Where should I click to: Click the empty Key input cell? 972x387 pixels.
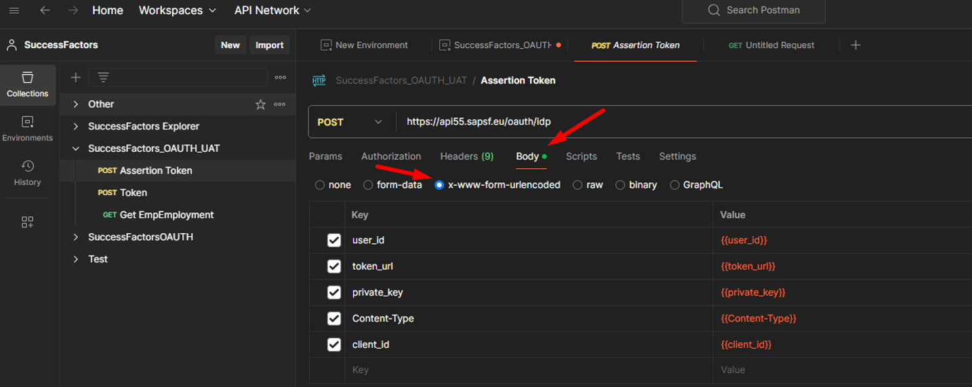[x=529, y=370]
